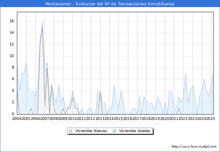The width and height of the screenshot is (220, 152).
Task: Click the y-axis value 2
Action: click(x=13, y=102)
